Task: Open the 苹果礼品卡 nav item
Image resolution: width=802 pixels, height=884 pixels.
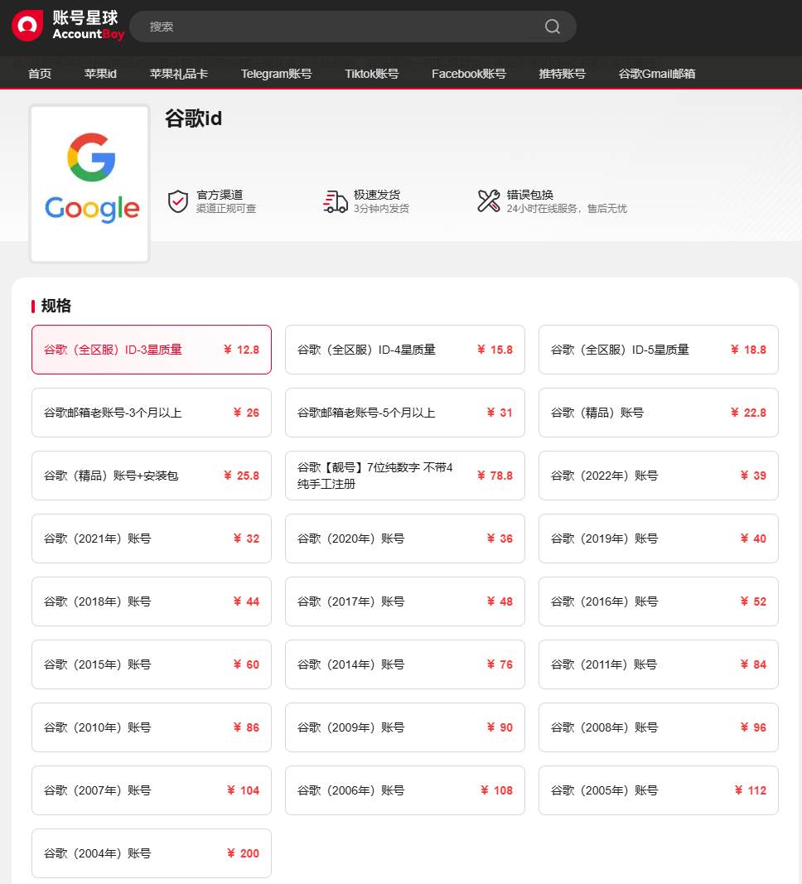Action: pos(179,74)
